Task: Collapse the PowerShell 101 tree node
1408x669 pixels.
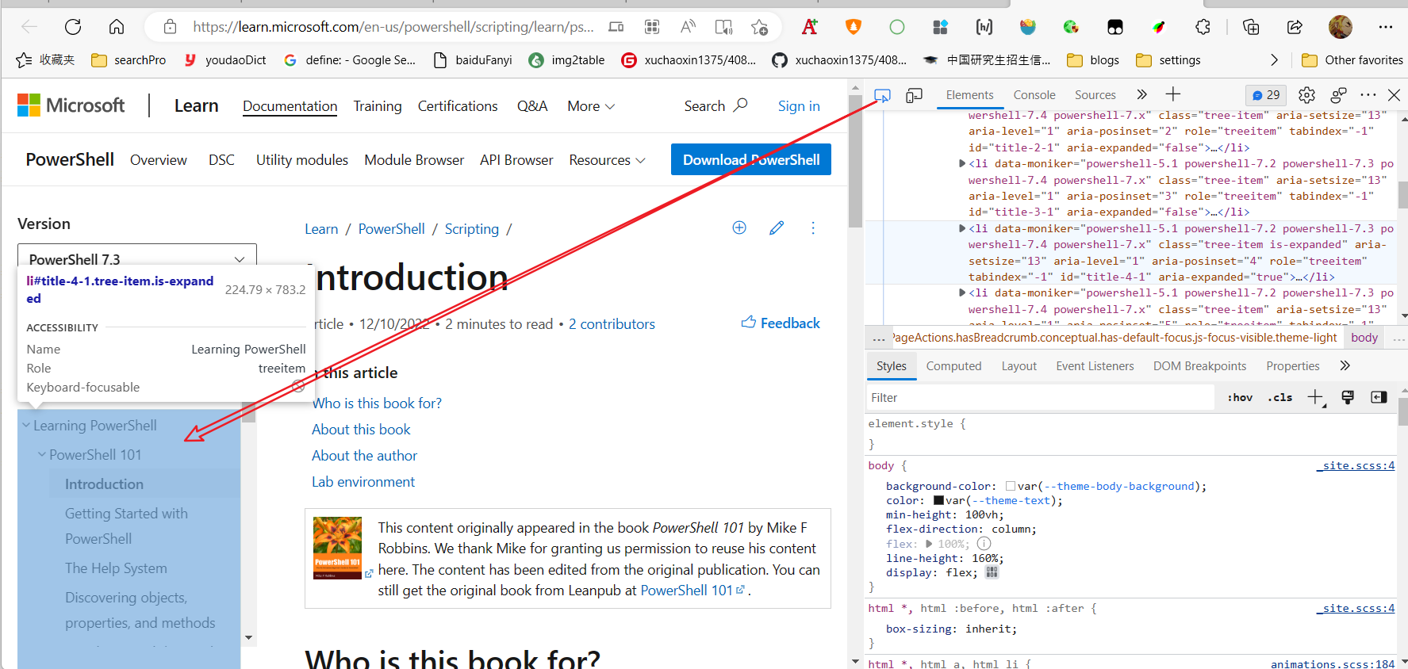Action: pyautogui.click(x=42, y=454)
